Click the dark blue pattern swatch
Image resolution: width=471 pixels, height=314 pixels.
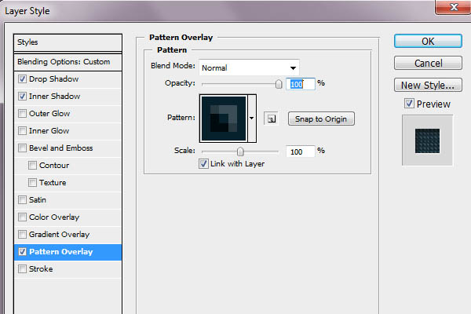pos(224,119)
